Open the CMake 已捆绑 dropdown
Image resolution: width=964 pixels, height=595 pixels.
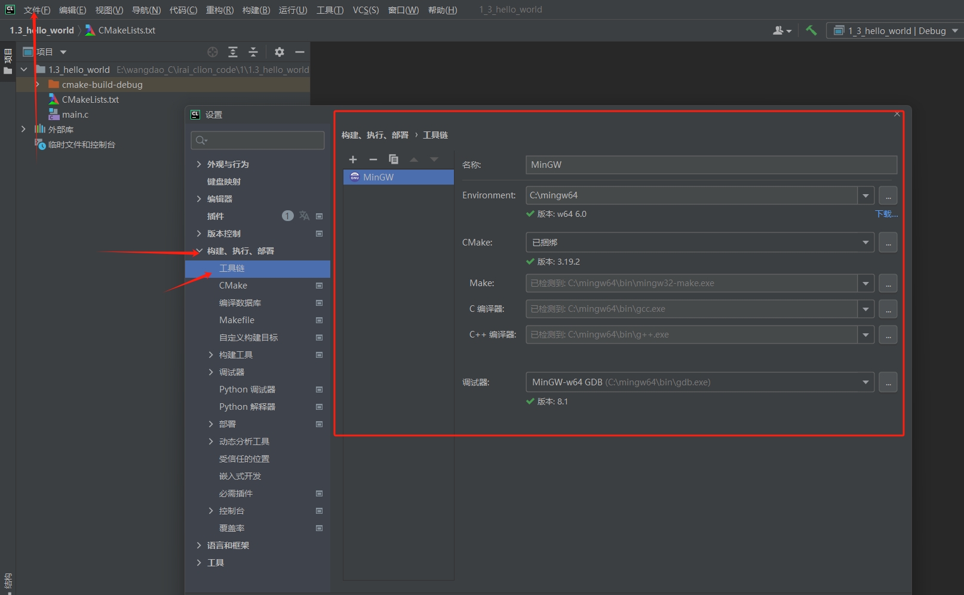(x=865, y=243)
